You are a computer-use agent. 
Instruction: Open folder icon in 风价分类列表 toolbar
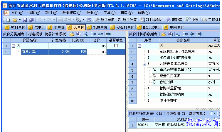click(72, 34)
